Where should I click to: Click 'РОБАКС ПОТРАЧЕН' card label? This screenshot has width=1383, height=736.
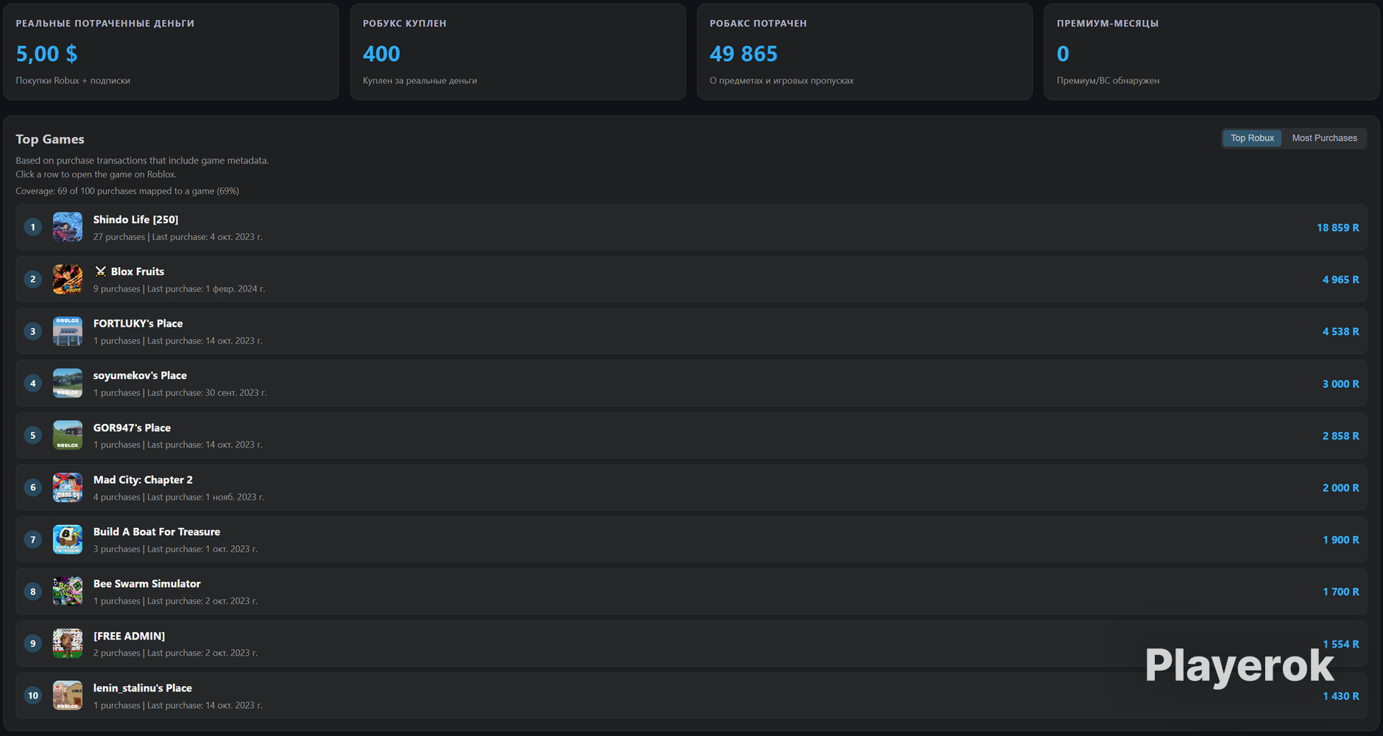(758, 24)
